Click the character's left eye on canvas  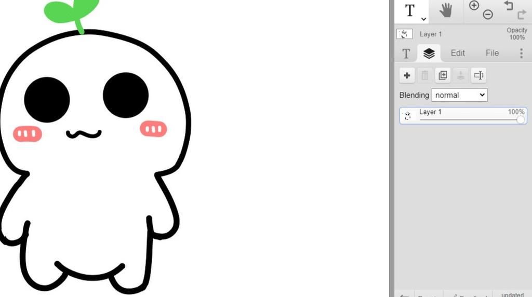[47, 100]
